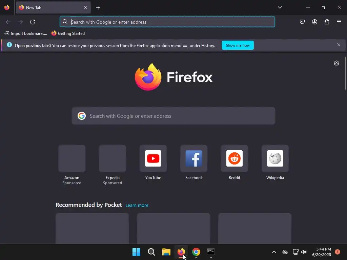
Task: Open the Getting Started bookmark
Action: [68, 34]
